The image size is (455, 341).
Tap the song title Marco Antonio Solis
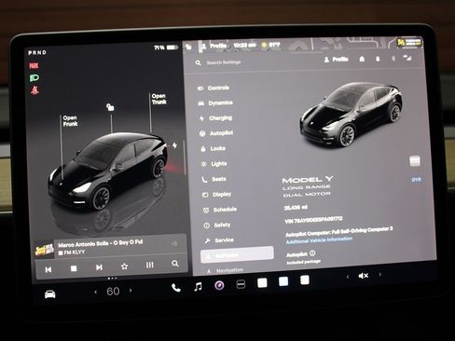click(x=101, y=243)
